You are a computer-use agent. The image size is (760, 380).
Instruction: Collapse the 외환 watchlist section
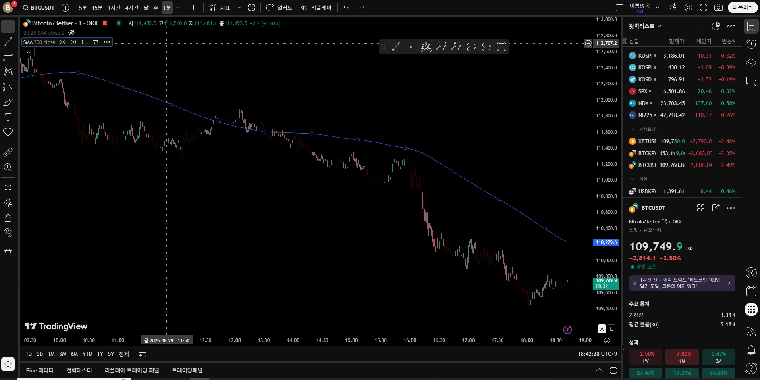pyautogui.click(x=633, y=179)
